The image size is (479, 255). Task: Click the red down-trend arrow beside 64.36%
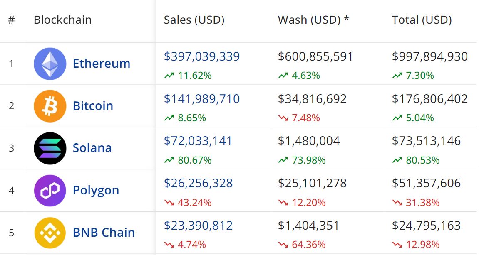click(283, 245)
